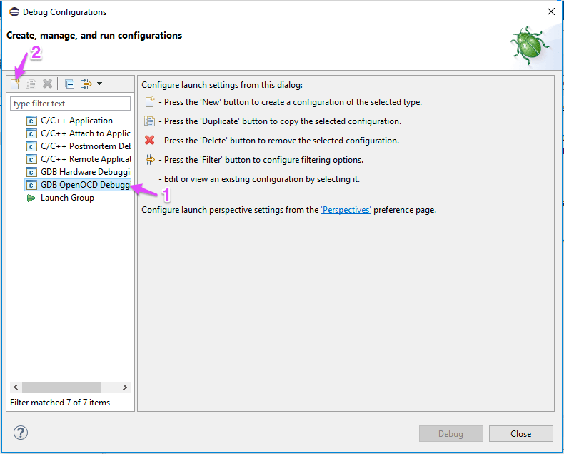Select GDB OpenOCD Debugging configuration type

point(77,185)
